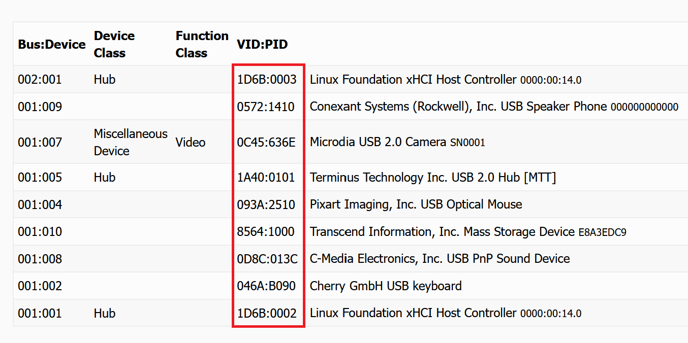Select the 046A:B090 VID:PID value
The height and width of the screenshot is (343, 688).
[266, 286]
